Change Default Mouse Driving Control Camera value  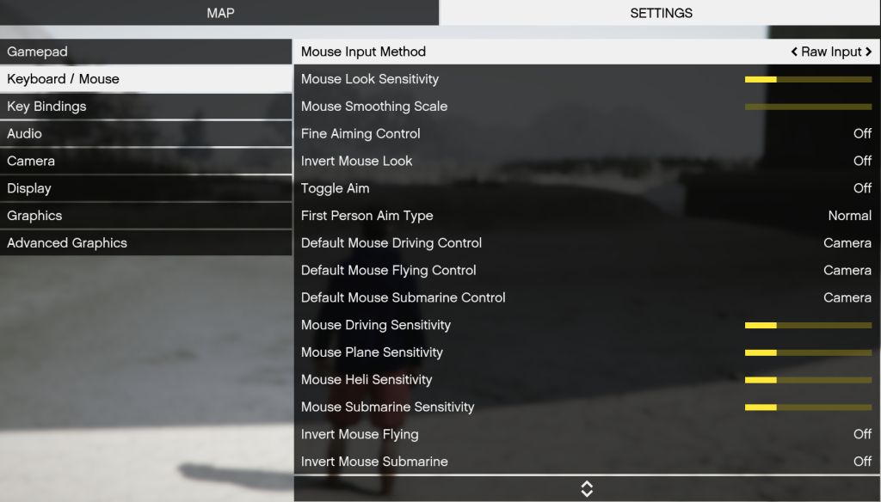click(847, 243)
